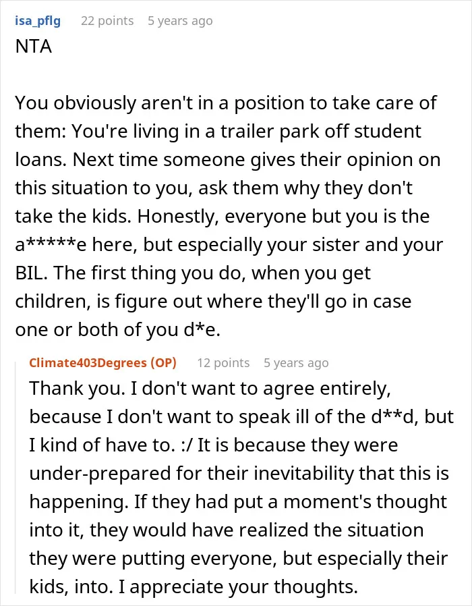Image resolution: width=472 pixels, height=606 pixels.
Task: Open timestamp permalink beside 22 points
Action: [x=180, y=21]
